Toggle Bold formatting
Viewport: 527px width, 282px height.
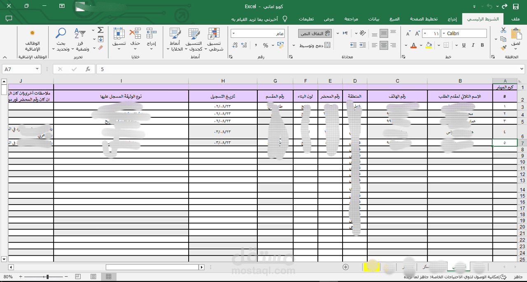pos(482,45)
